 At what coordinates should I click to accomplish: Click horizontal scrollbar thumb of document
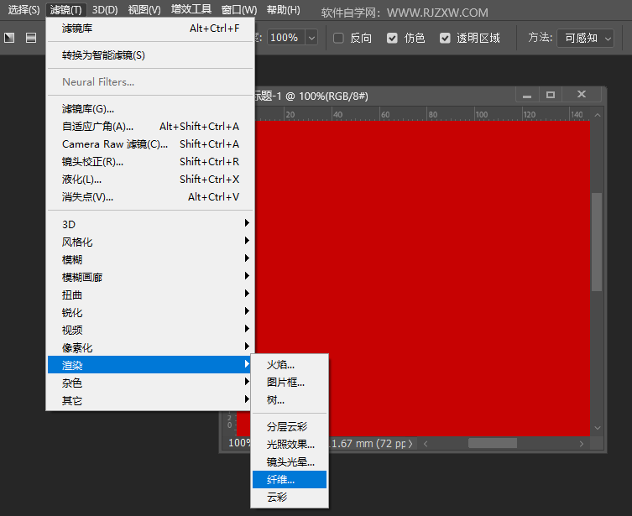point(493,444)
